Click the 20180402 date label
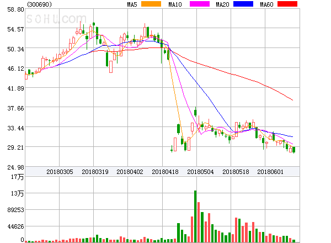Image resolution: width=331 pixels, height=243 pixels. pos(130,172)
